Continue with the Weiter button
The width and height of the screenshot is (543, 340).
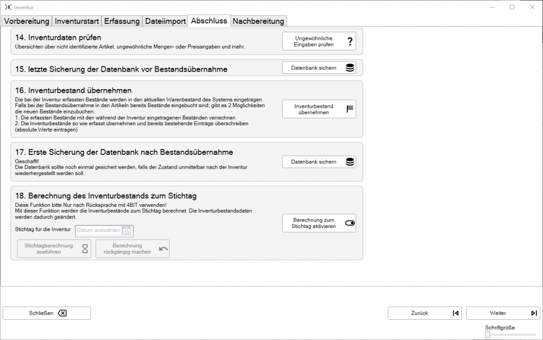point(503,313)
